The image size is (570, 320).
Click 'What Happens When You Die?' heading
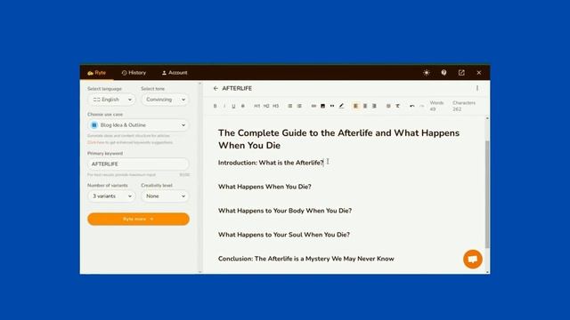(x=265, y=187)
